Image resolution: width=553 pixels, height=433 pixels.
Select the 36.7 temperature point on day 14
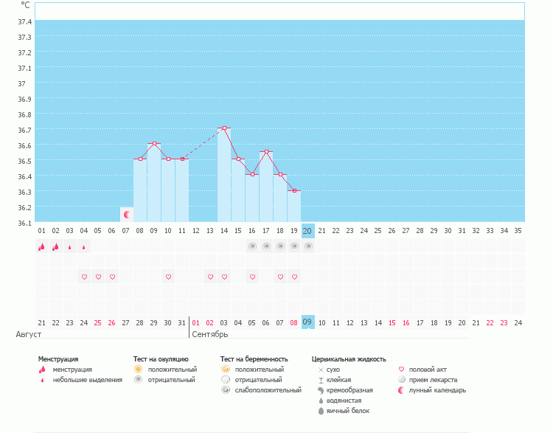(x=224, y=128)
